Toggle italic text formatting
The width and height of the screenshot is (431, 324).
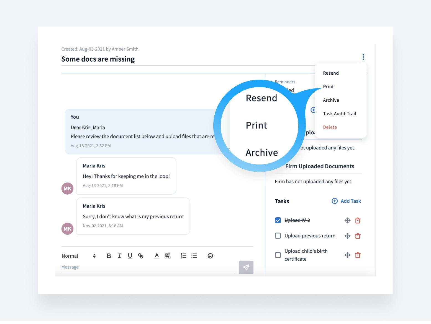[119, 256]
